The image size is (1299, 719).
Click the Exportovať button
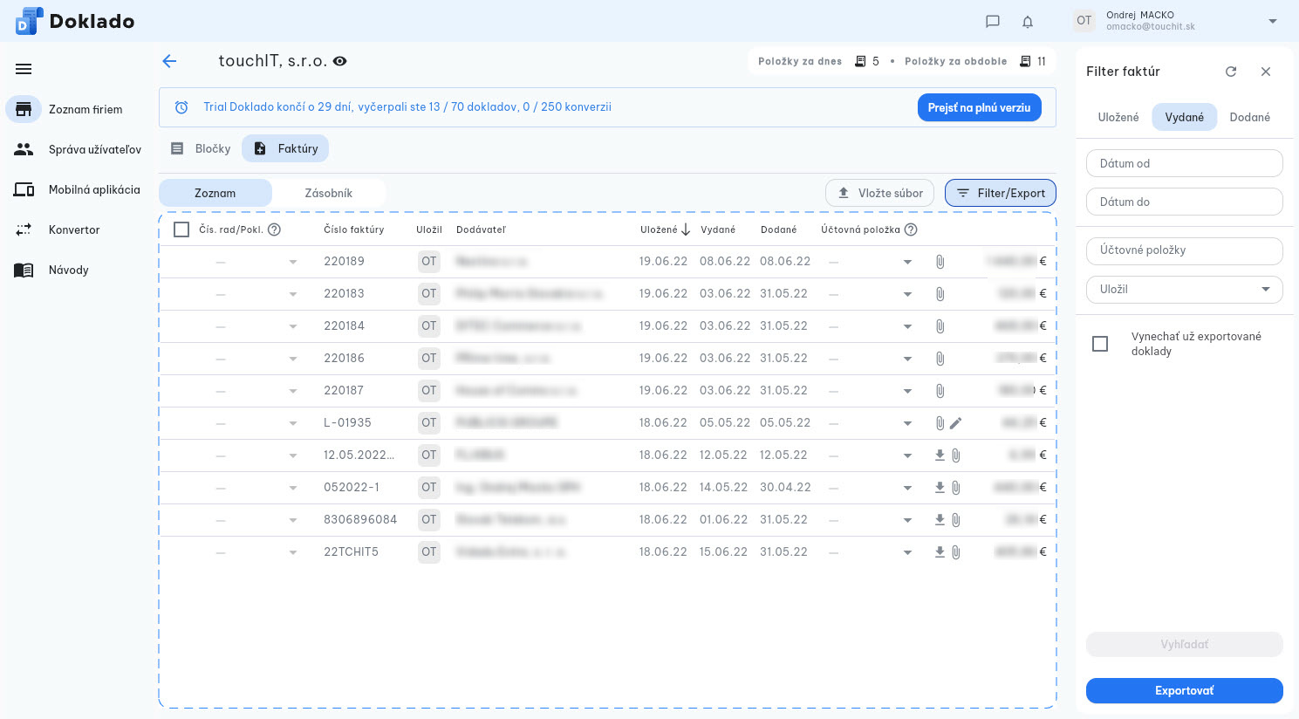click(x=1184, y=690)
